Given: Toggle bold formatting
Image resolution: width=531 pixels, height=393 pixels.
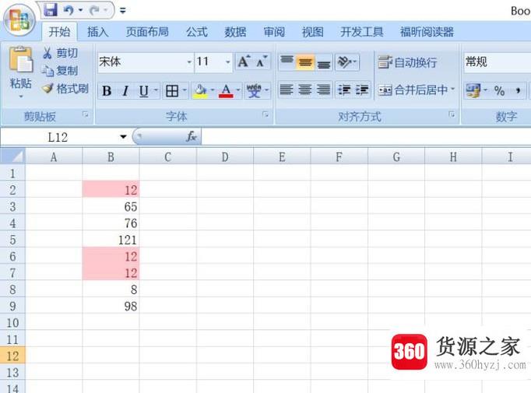Looking at the screenshot, I should tap(107, 91).
